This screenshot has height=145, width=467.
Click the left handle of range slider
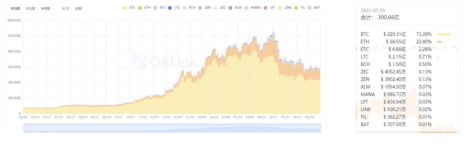pyautogui.click(x=24, y=129)
